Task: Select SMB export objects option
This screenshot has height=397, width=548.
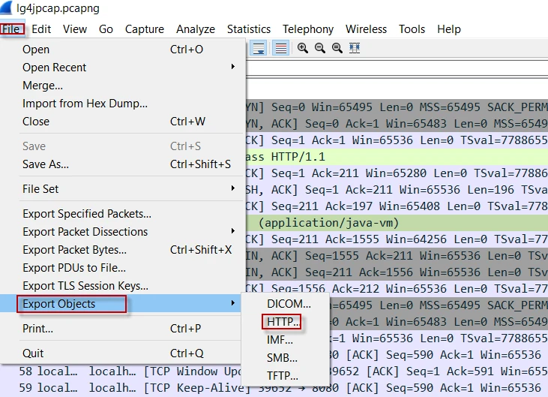Action: pyautogui.click(x=282, y=358)
